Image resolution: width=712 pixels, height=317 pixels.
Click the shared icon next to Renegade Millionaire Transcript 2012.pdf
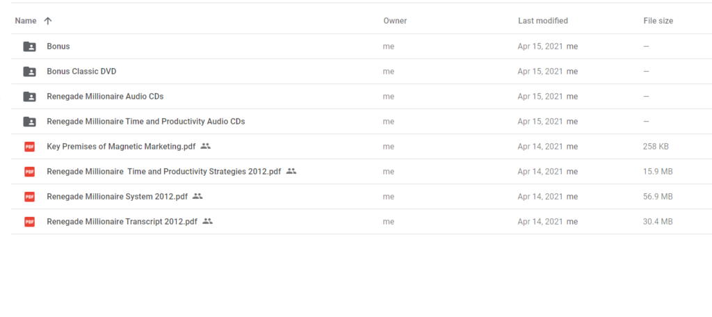(x=207, y=221)
